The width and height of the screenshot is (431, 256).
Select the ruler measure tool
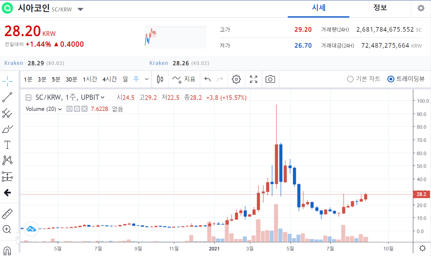click(7, 214)
